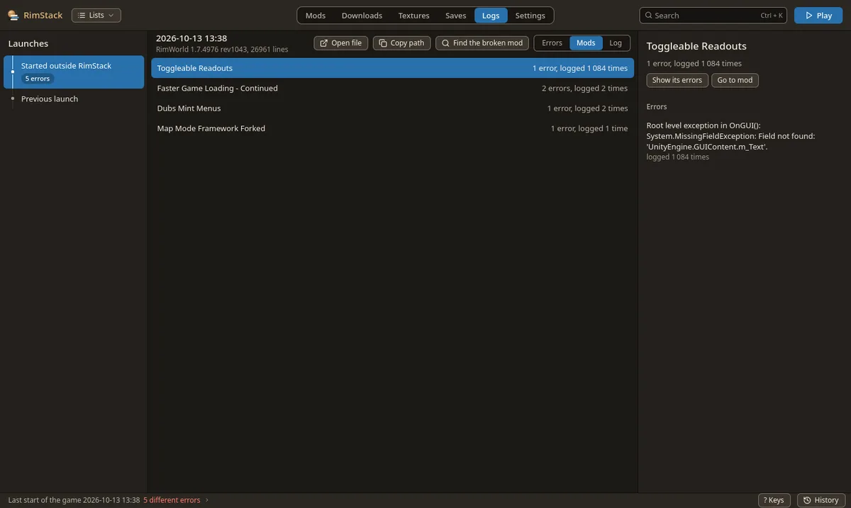
Task: Select the 'Started outside RimStack' launch
Action: (x=74, y=72)
